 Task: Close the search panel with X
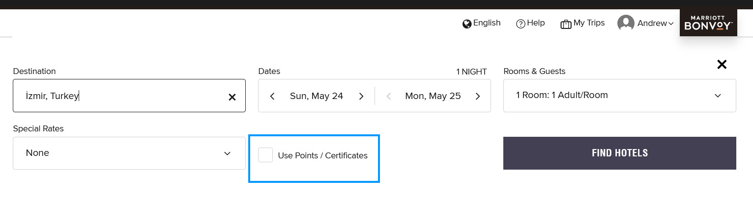point(722,64)
